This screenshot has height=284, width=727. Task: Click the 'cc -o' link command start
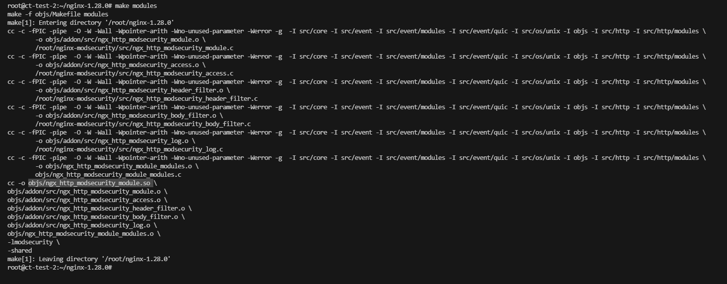[x=16, y=183]
